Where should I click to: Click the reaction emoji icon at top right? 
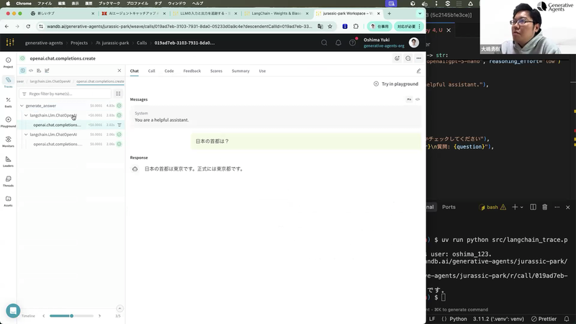coord(397,58)
